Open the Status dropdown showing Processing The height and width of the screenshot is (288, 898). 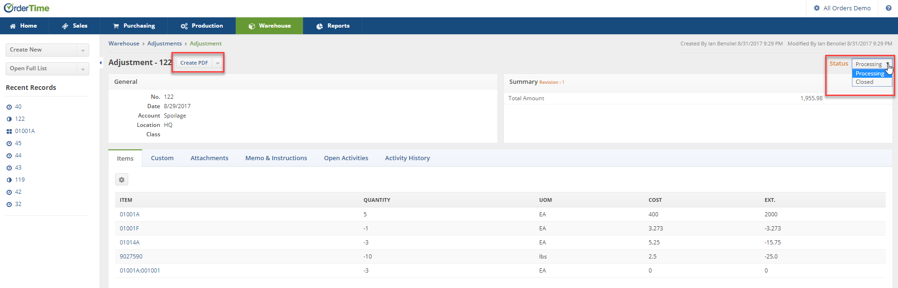click(x=872, y=64)
